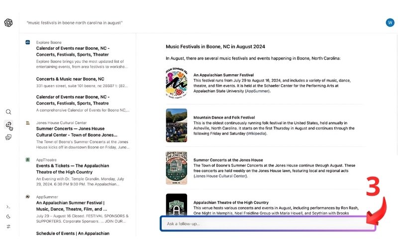The width and height of the screenshot is (398, 249).
Task: Click Summer Concerts at the Jones House heading
Action: pyautogui.click(x=228, y=160)
